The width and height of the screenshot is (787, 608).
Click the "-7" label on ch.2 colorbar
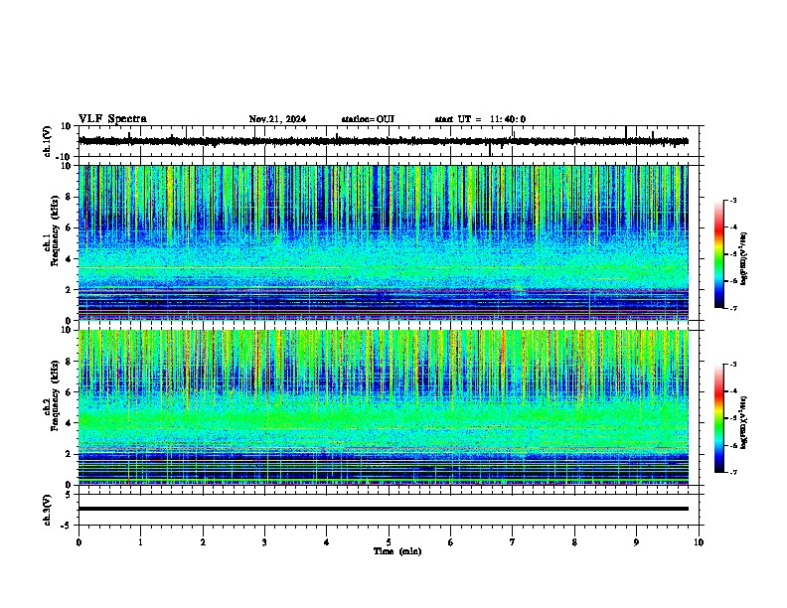pos(733,473)
